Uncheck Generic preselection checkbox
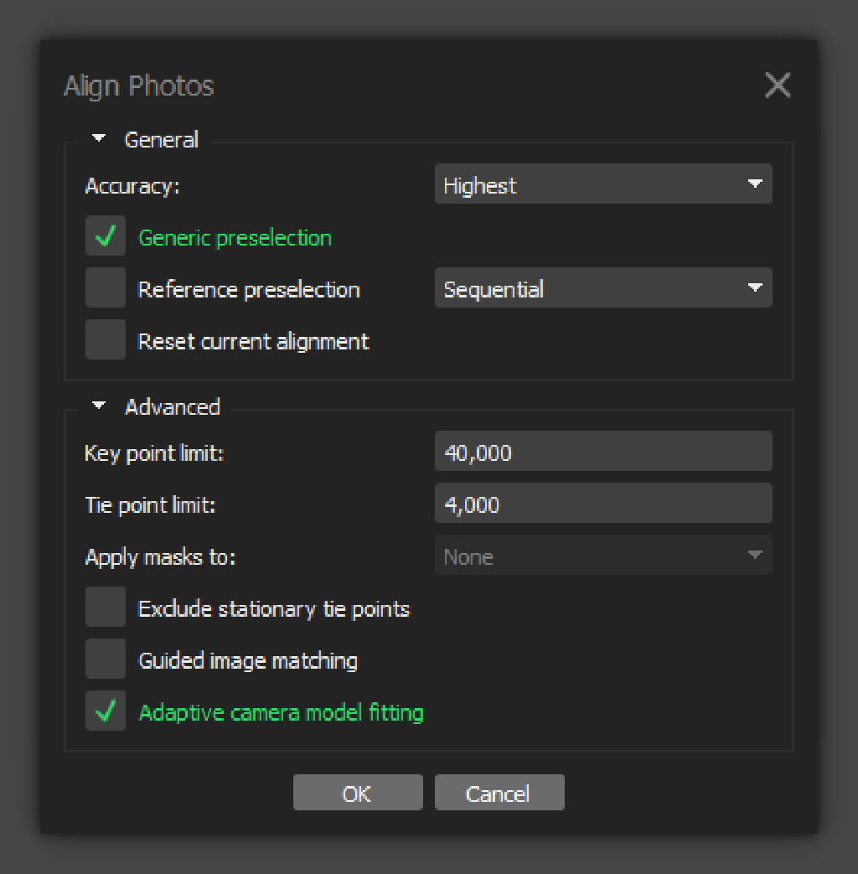The image size is (858, 874). [106, 237]
